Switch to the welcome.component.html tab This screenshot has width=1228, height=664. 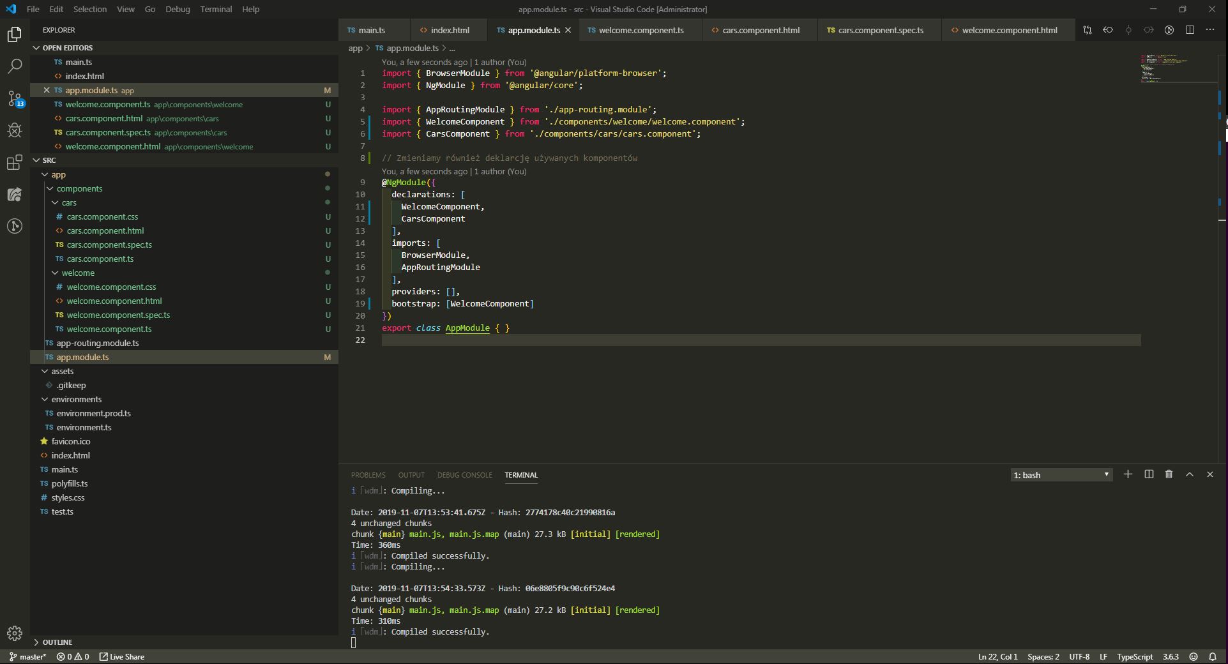1009,30
